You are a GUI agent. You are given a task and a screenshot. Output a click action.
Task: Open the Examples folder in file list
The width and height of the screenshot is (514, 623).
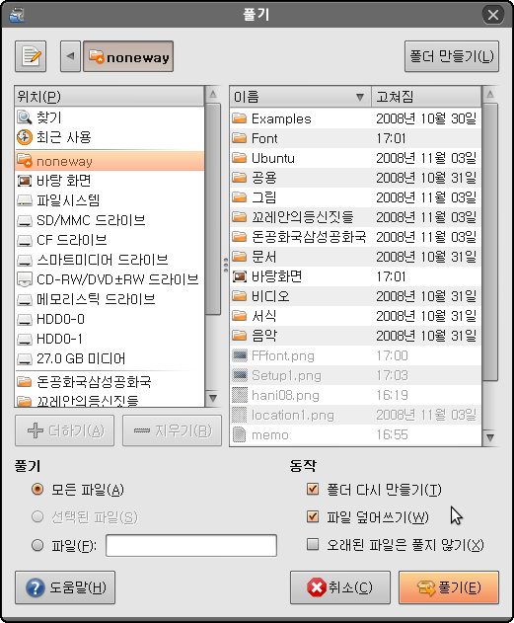(x=355, y=118)
